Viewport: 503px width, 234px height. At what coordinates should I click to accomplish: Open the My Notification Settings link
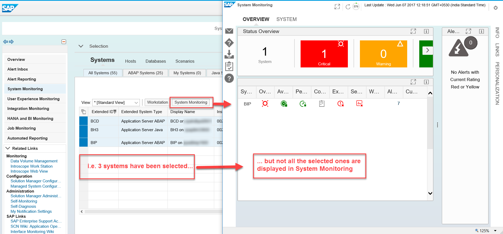coord(31,211)
